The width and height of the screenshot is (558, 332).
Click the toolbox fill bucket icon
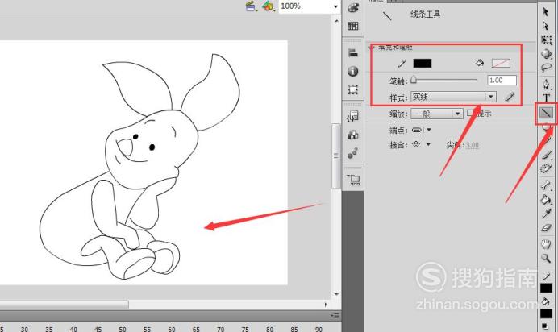point(546,302)
